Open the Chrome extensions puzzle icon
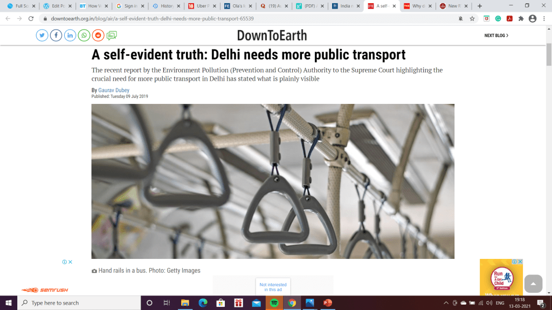This screenshot has width=552, height=310. point(521,19)
